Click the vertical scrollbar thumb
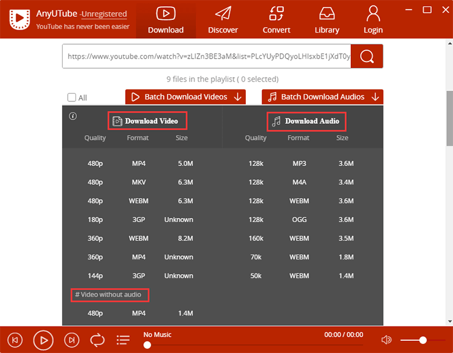Screen dimensions: 453x353 (449, 118)
